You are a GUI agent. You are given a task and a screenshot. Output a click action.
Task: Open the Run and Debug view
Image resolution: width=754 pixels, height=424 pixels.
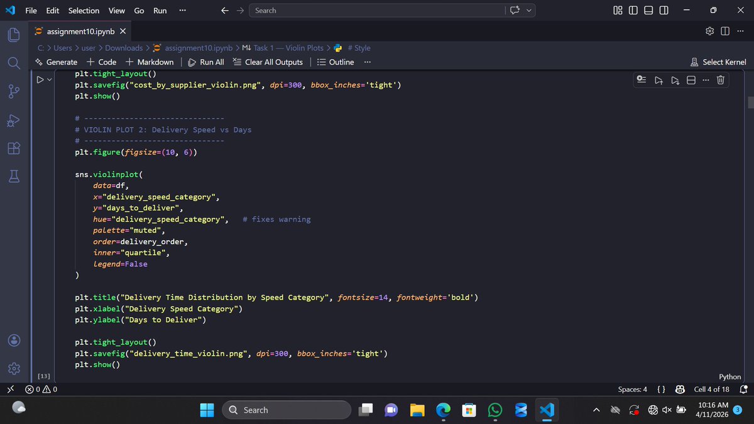tap(14, 121)
